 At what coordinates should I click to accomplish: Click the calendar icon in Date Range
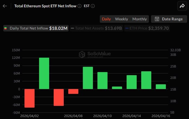coord(157,19)
